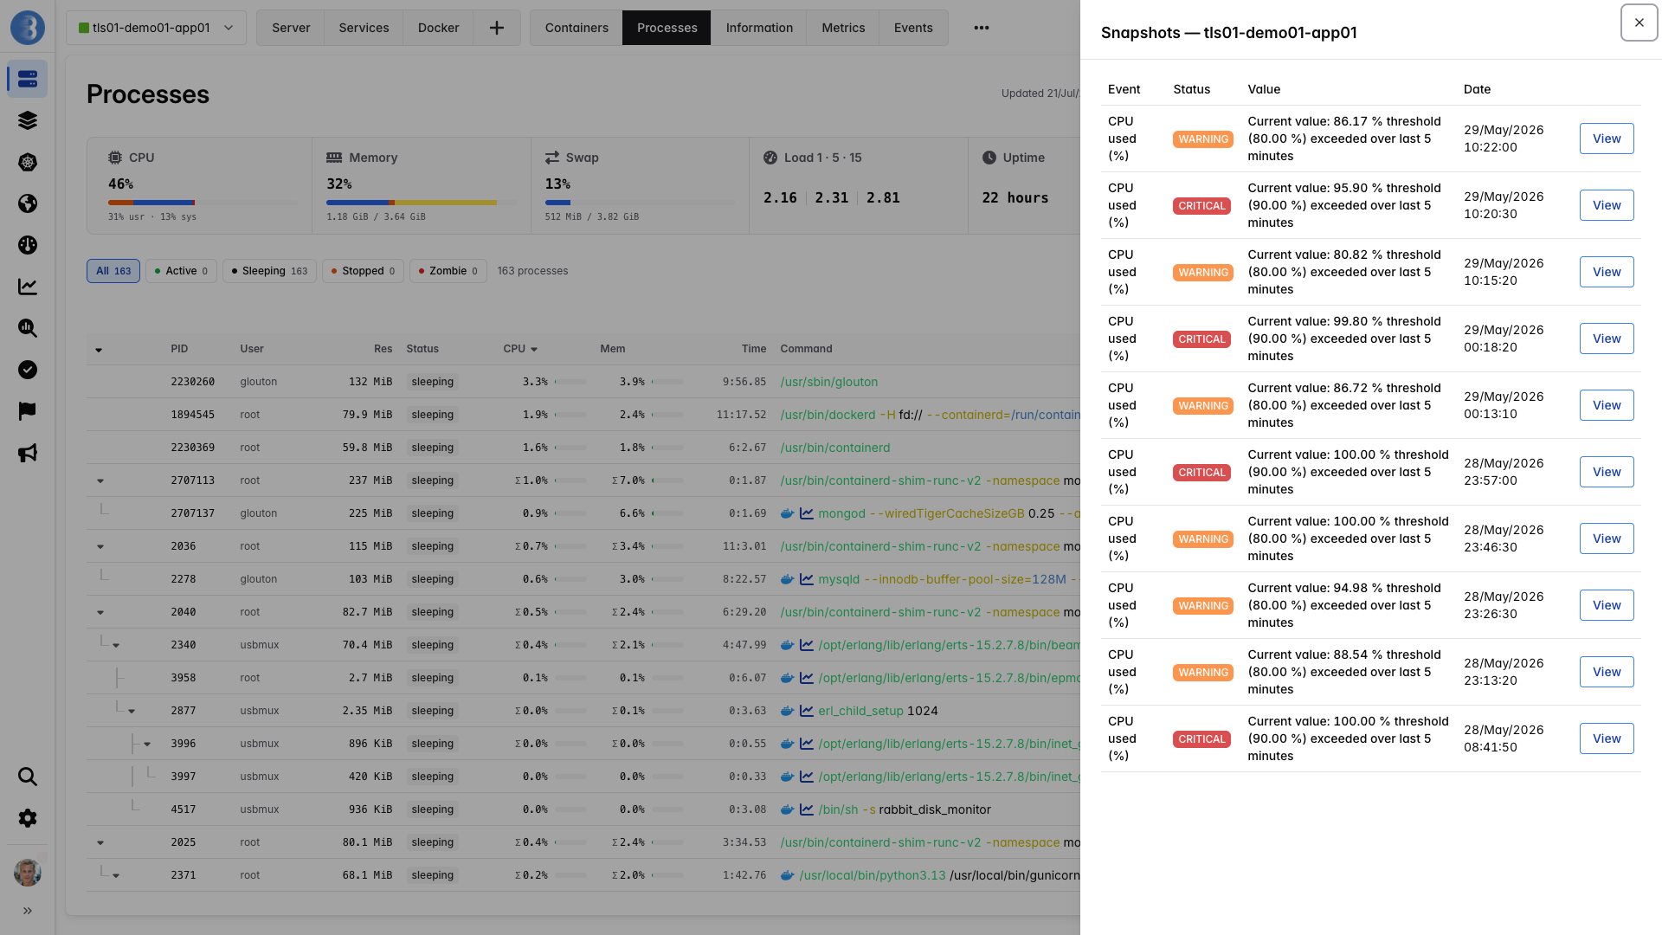Viewport: 1662px width, 935px height.
Task: Open the checkmark status sidebar icon
Action: (28, 370)
